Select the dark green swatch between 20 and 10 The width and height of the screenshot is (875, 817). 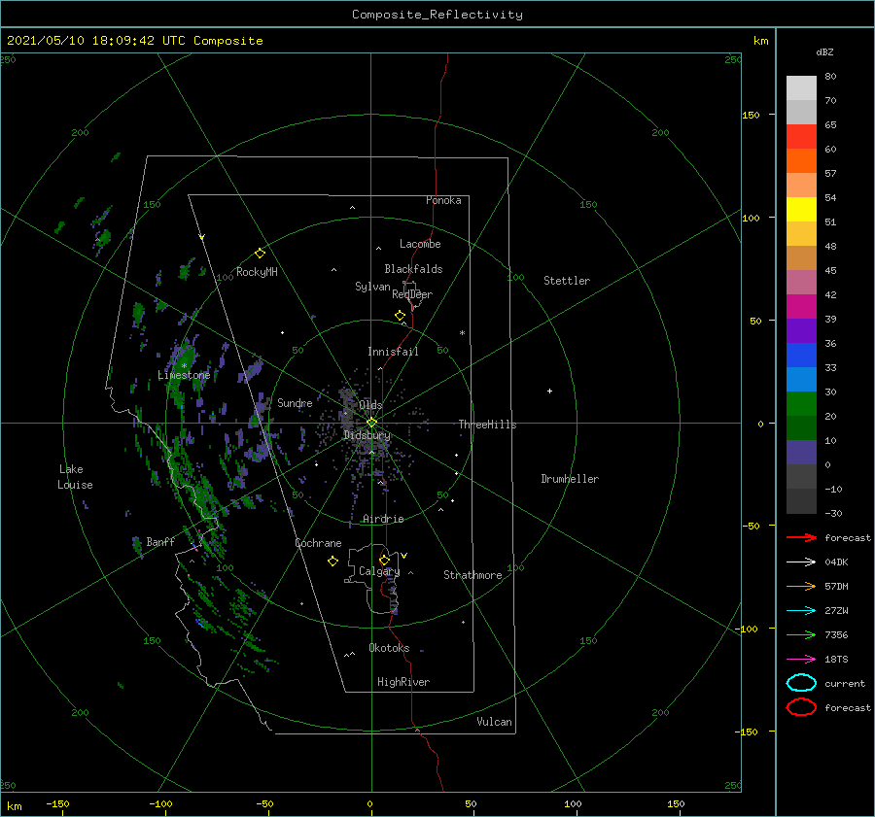(801, 428)
